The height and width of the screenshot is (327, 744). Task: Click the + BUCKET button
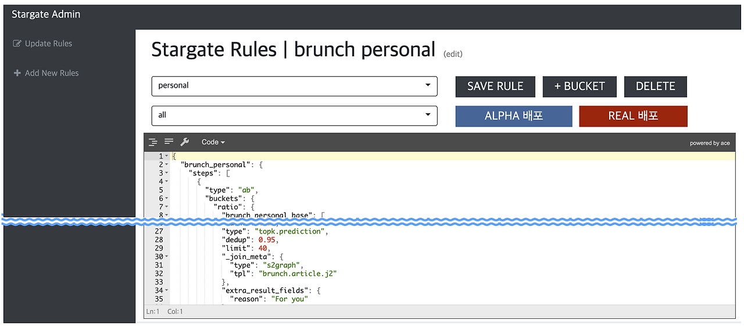580,87
